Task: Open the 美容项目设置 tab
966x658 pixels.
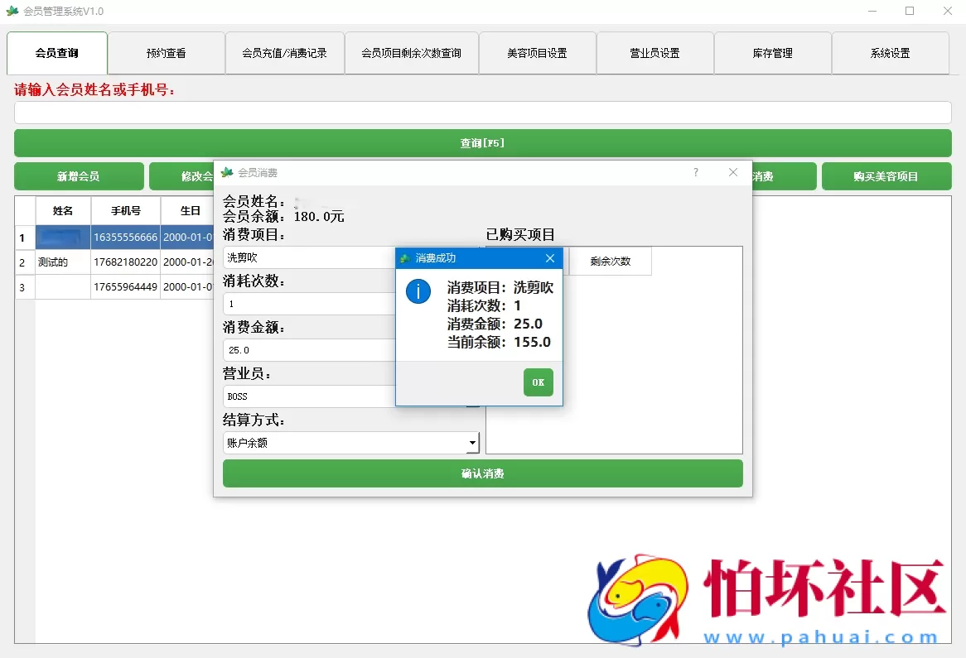Action: 537,52
